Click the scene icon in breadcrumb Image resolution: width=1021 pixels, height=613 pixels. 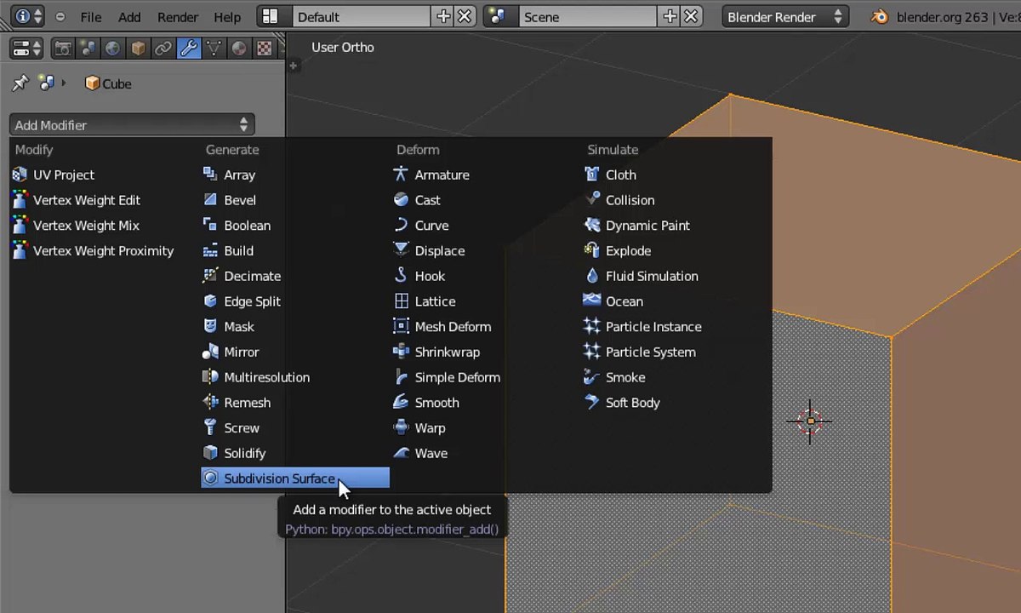[46, 83]
